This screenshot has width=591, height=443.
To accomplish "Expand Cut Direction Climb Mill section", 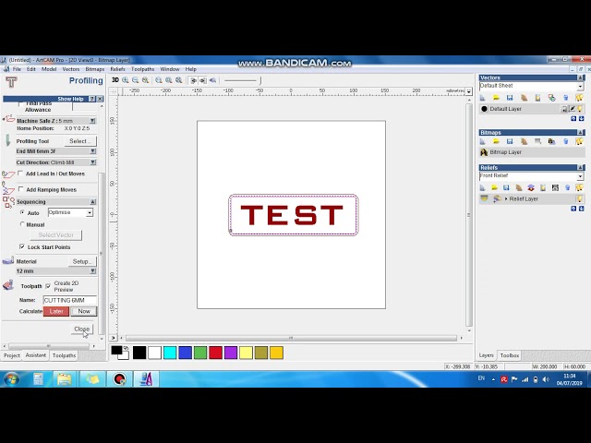I will pos(92,162).
